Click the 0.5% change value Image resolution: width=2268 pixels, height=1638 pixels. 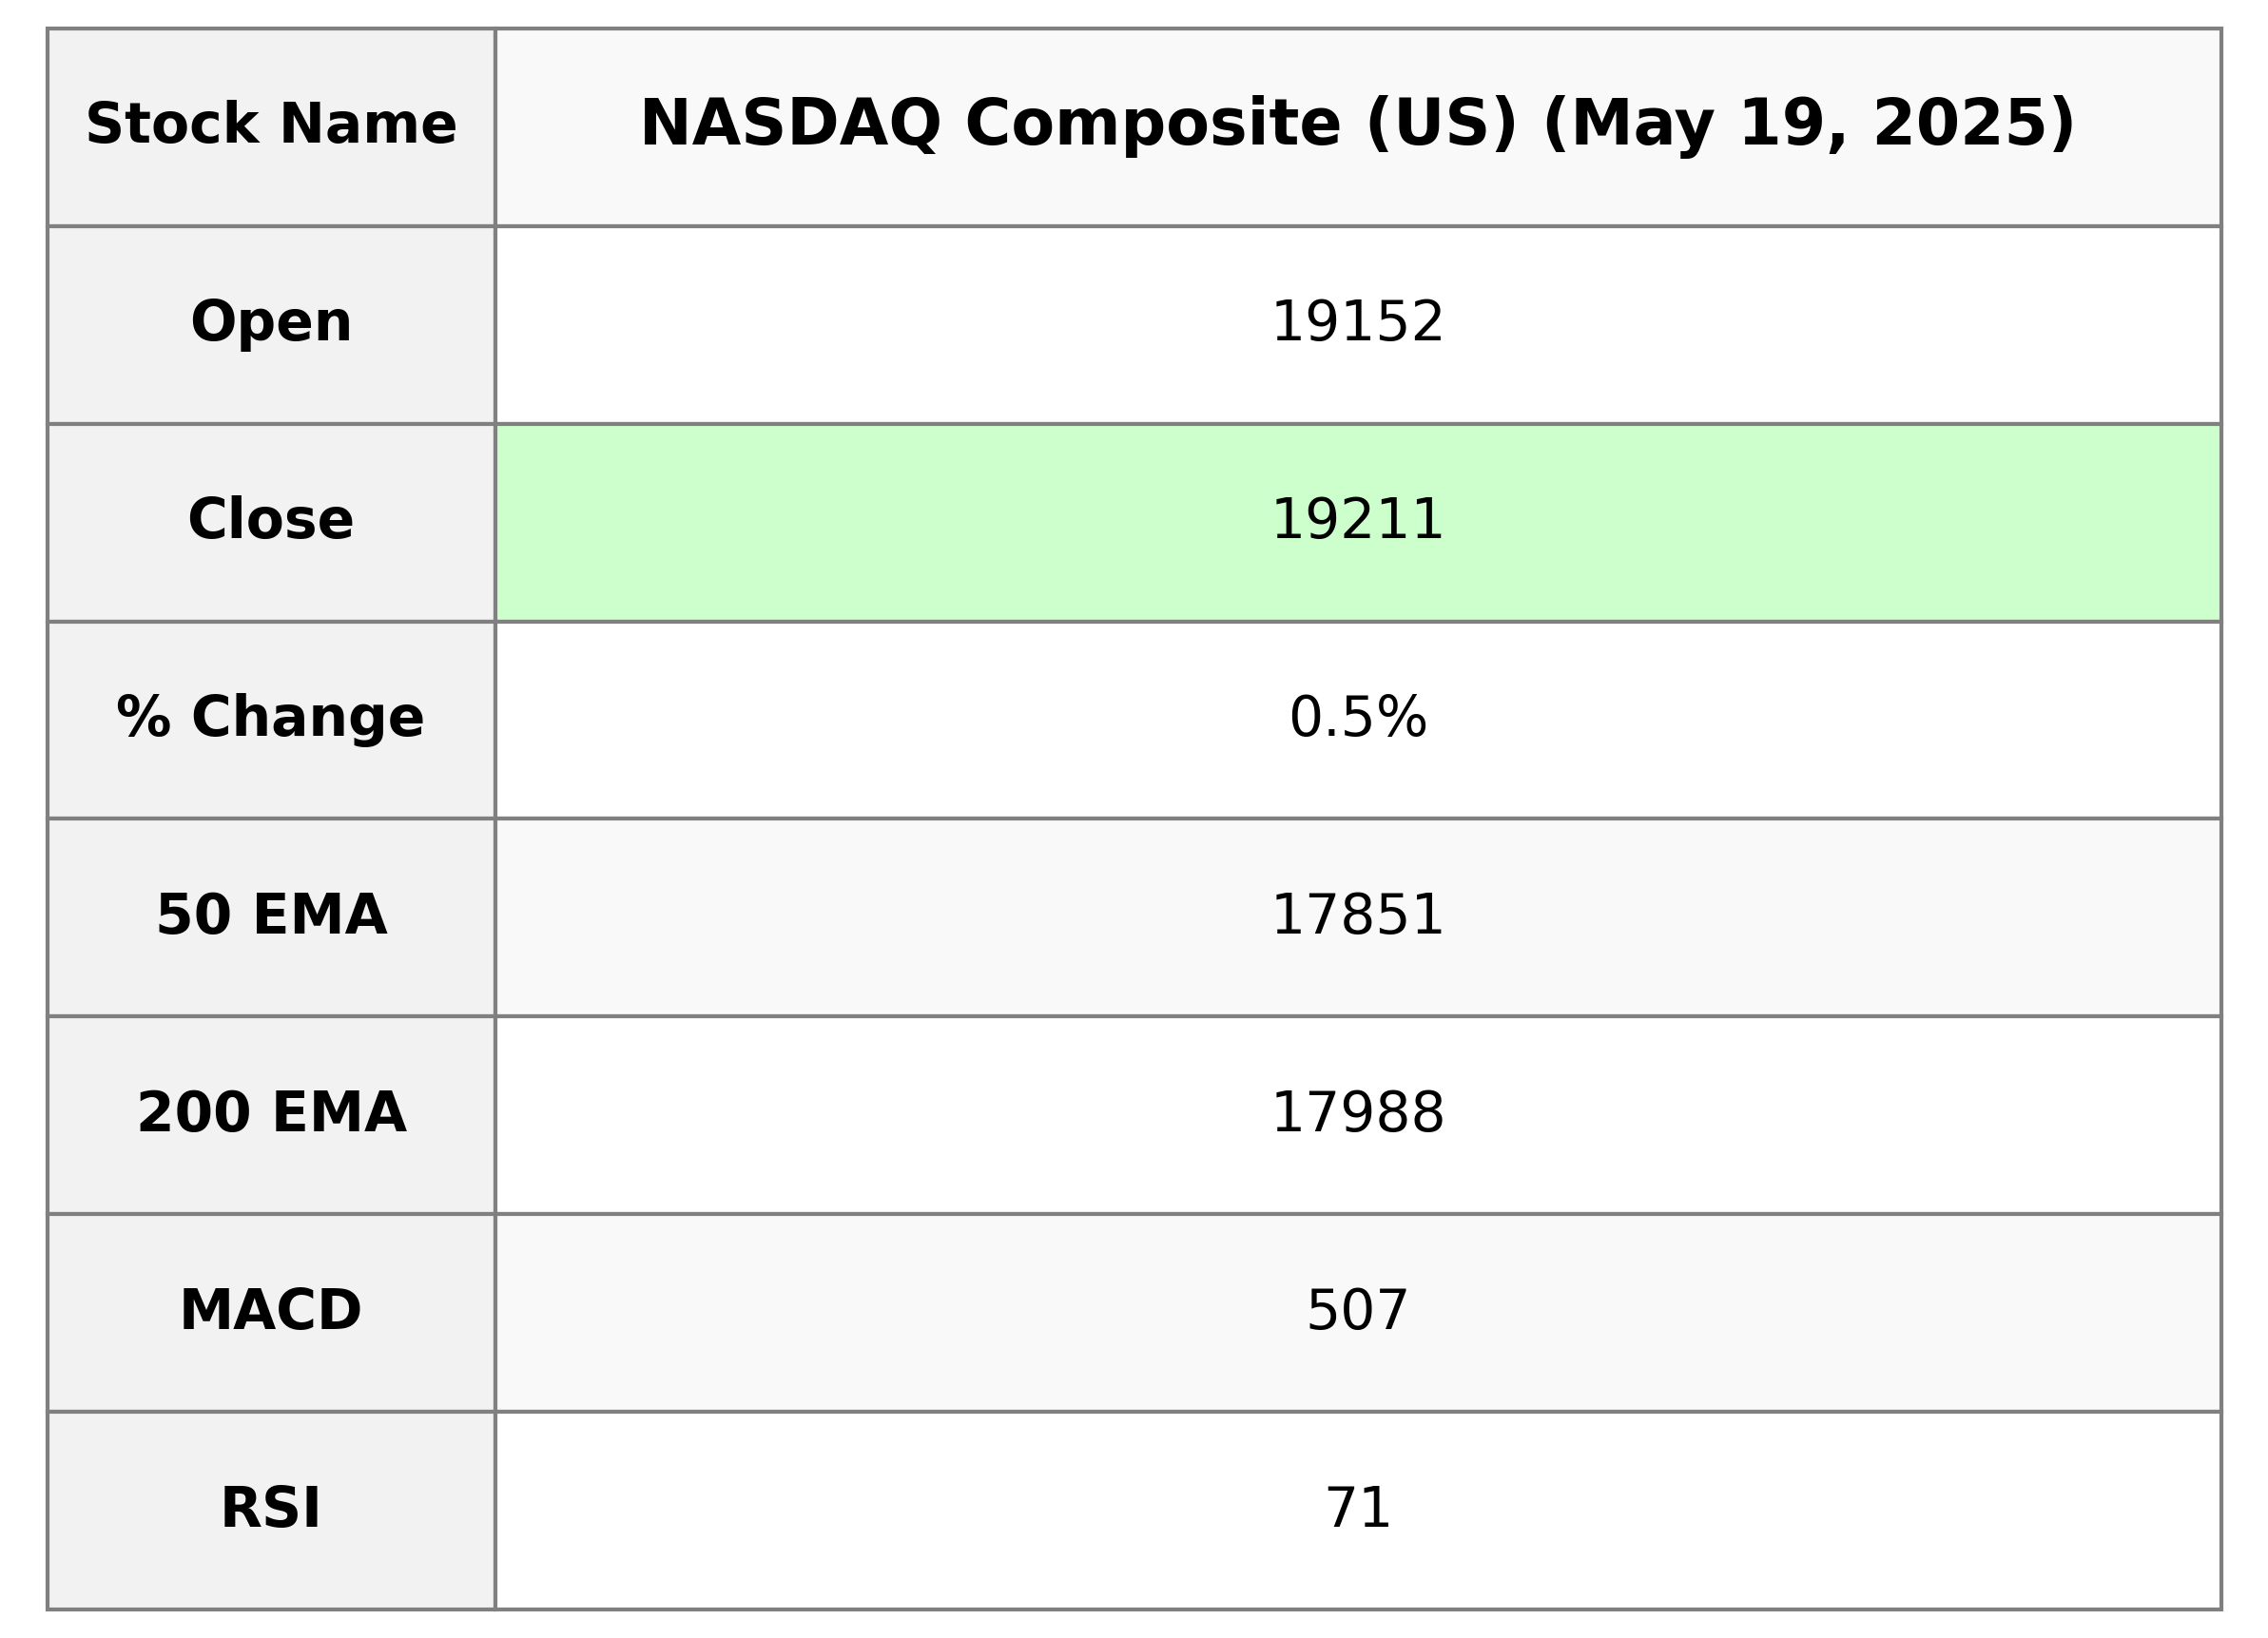click(1357, 718)
